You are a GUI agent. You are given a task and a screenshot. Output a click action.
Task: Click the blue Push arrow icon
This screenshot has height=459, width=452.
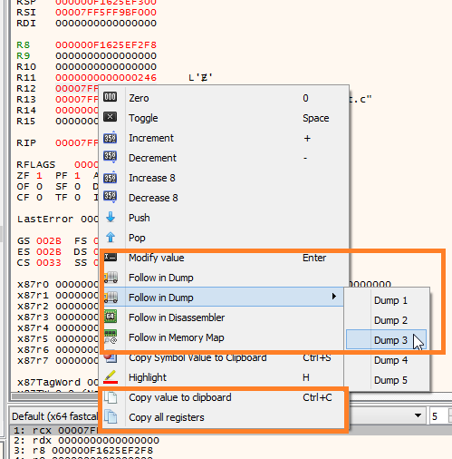[x=111, y=217]
